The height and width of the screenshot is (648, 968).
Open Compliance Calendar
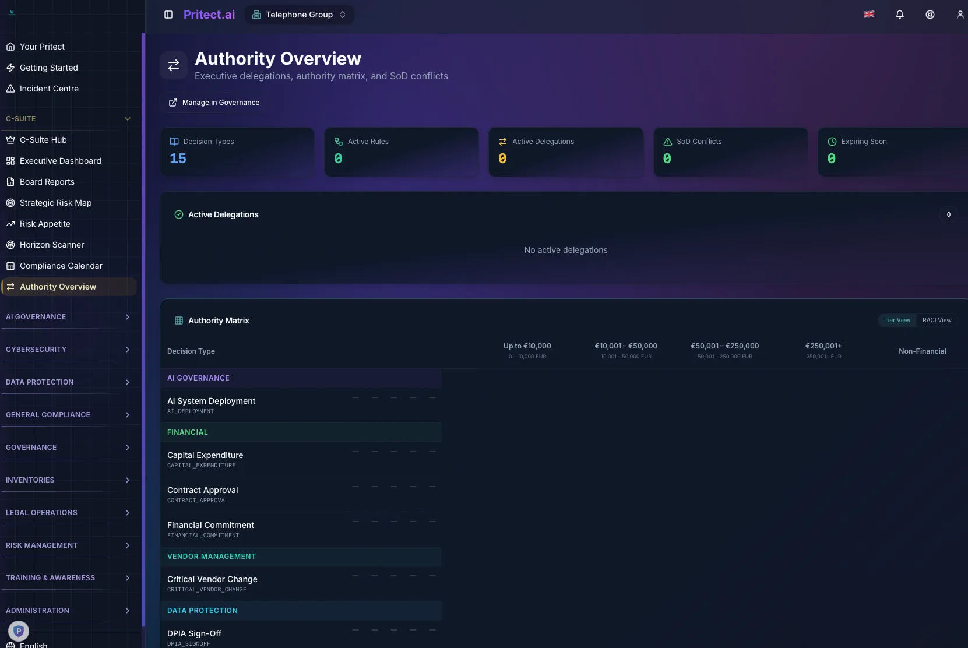(69, 266)
